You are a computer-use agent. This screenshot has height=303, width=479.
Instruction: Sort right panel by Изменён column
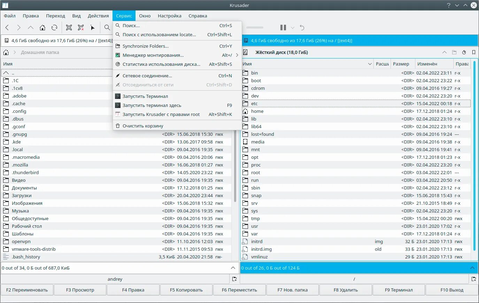pos(434,64)
